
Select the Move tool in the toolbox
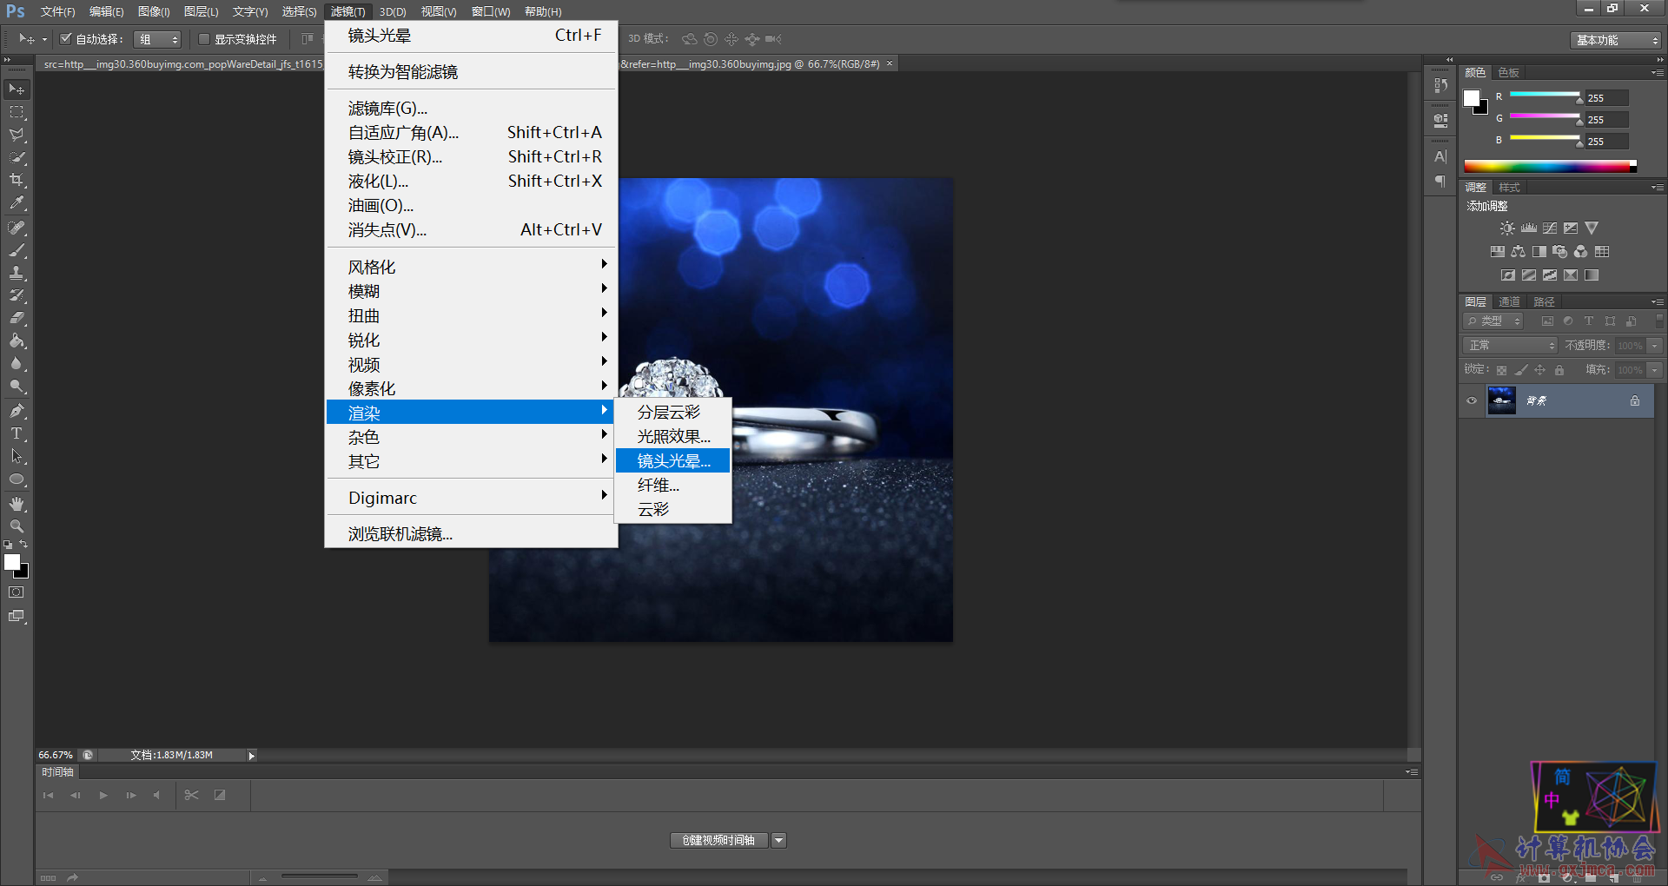tap(17, 89)
